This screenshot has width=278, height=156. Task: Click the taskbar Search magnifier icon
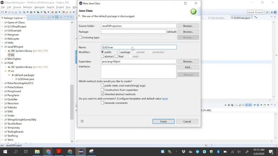point(16,152)
